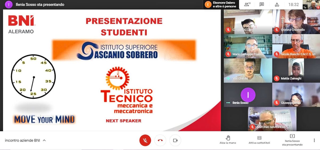Viewport: 320px width, 150px height.
Task: Click Ilenia Sosso sta presentando title text
Action: tap(40, 5)
